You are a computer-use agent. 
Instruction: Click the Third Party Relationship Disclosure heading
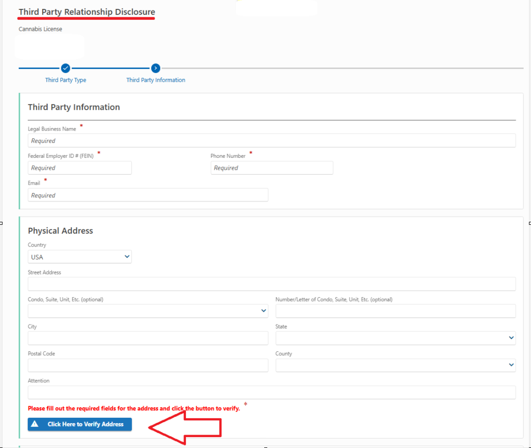(87, 12)
